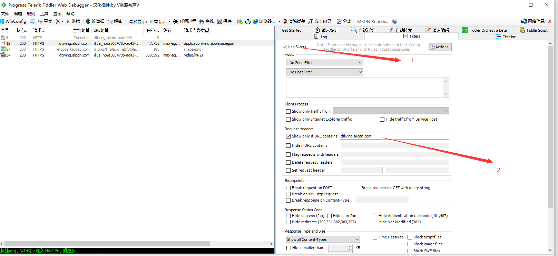Open the 规则 menu
Viewport: 558px width, 256px height.
pyautogui.click(x=31, y=13)
